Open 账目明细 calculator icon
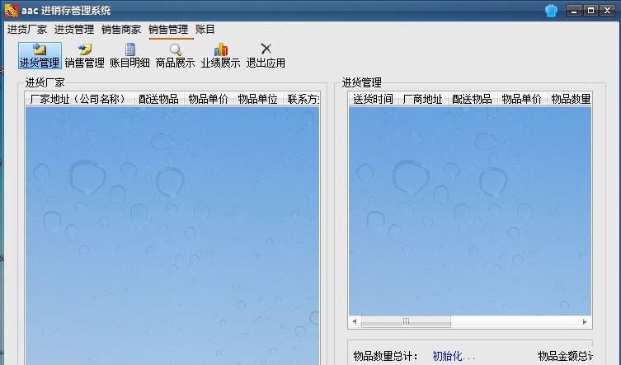Viewport: 621px width, 365px height. pyautogui.click(x=130, y=55)
